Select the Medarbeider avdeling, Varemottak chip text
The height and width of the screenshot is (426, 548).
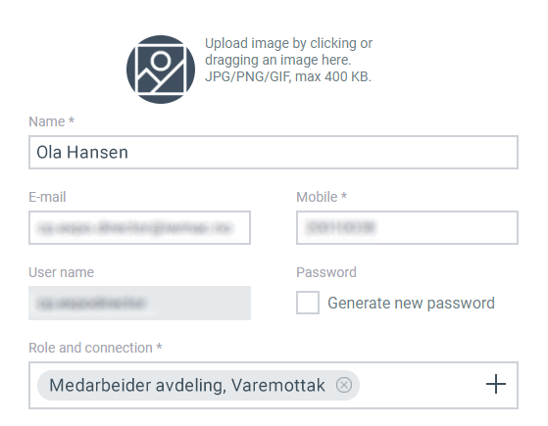point(187,385)
